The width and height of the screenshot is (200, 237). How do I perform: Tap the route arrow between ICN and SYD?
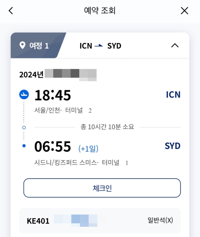click(99, 46)
